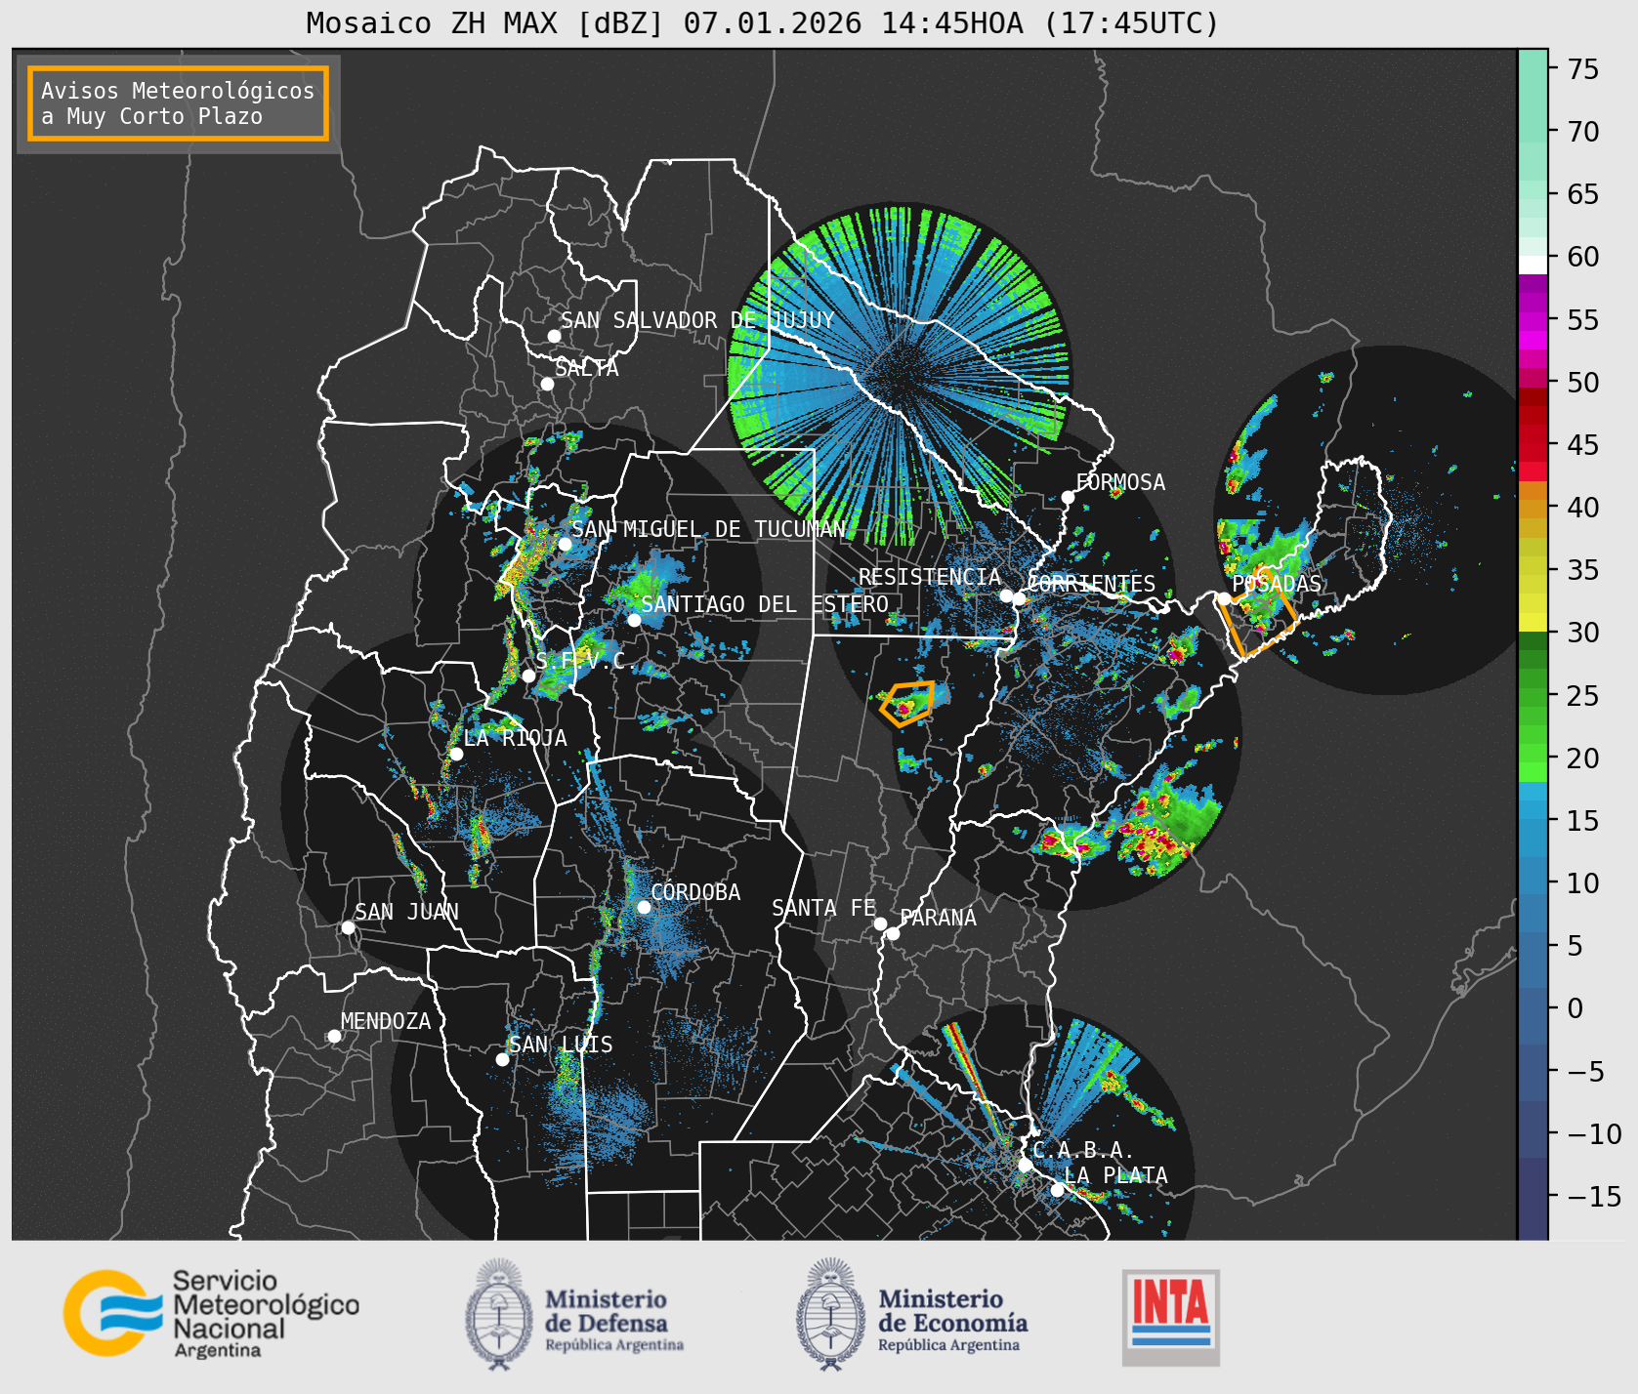Click the MENDOZA city label
This screenshot has width=1638, height=1394.
click(x=386, y=1021)
